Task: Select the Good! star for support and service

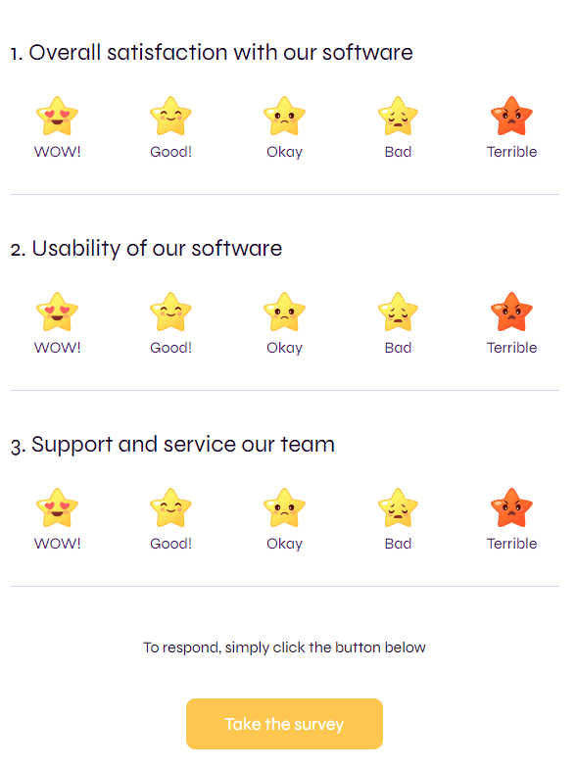Action: pyautogui.click(x=170, y=507)
